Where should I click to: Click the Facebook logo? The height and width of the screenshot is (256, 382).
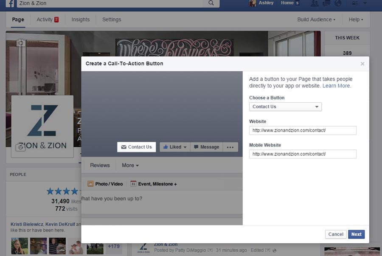click(x=10, y=3)
